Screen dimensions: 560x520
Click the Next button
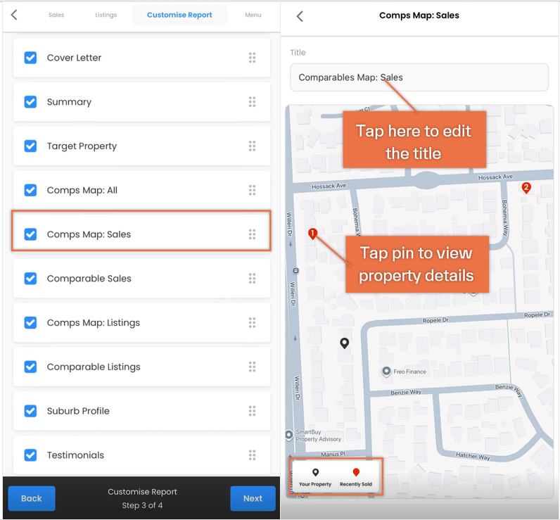253,498
